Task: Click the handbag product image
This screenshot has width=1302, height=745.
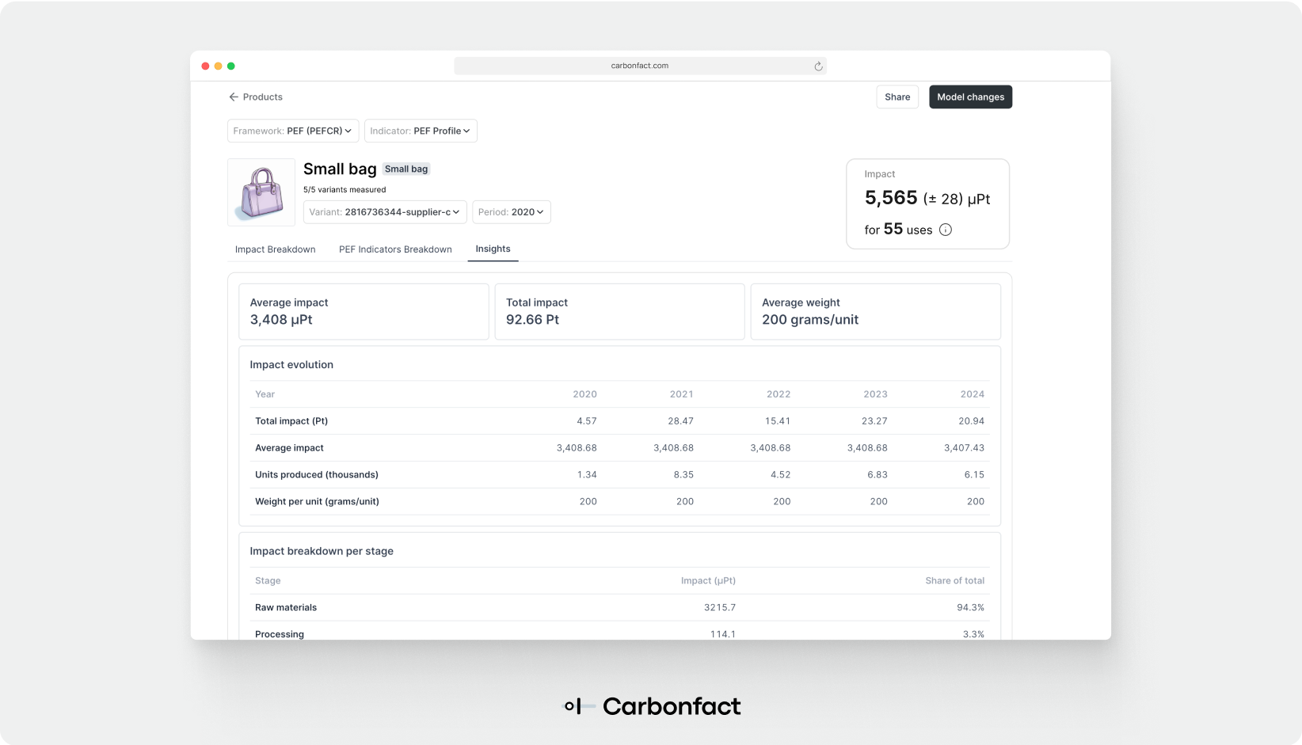Action: [261, 192]
